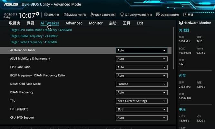Click the EZ Tuning Wizard lightbulb icon

(x=122, y=15)
